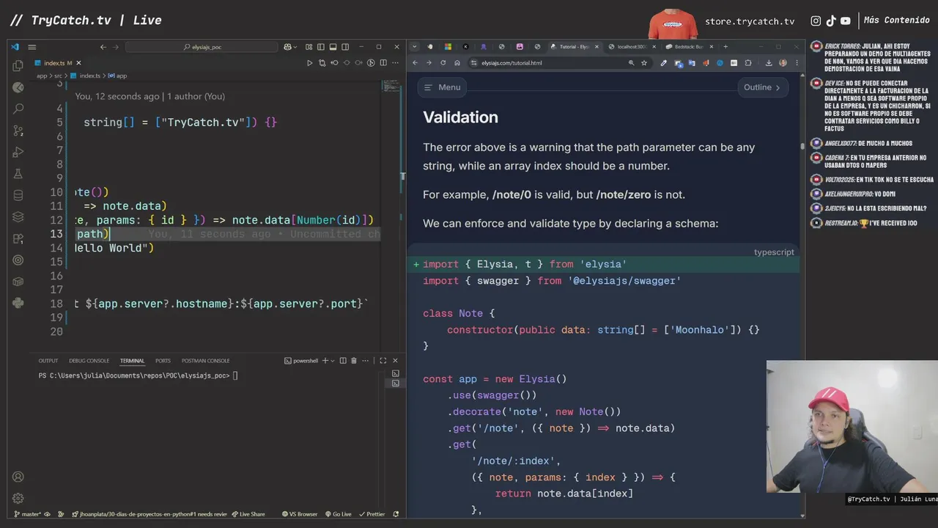This screenshot has height=528, width=938.
Task: Open browser three-dot menu
Action: 797,63
